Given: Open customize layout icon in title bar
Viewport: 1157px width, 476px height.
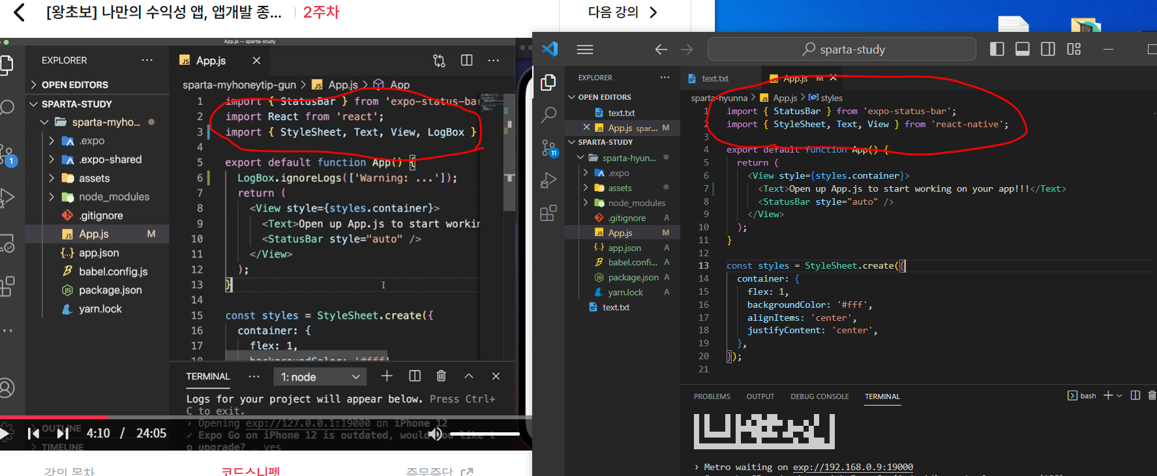Looking at the screenshot, I should (x=1074, y=50).
